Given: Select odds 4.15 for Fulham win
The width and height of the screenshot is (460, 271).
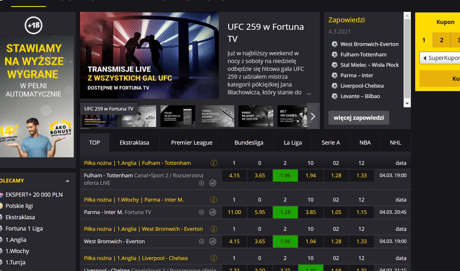Looking at the screenshot, I should 234,175.
